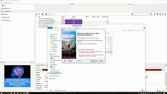Check Limit installer to 2 GB RAM checkbox
This screenshot has width=167, height=94.
tap(78, 50)
